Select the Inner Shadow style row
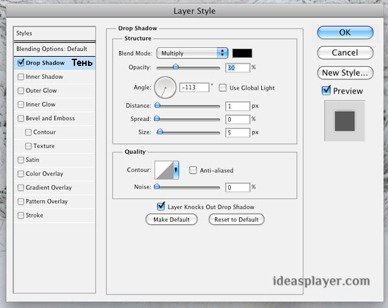The width and height of the screenshot is (388, 308). [54, 77]
